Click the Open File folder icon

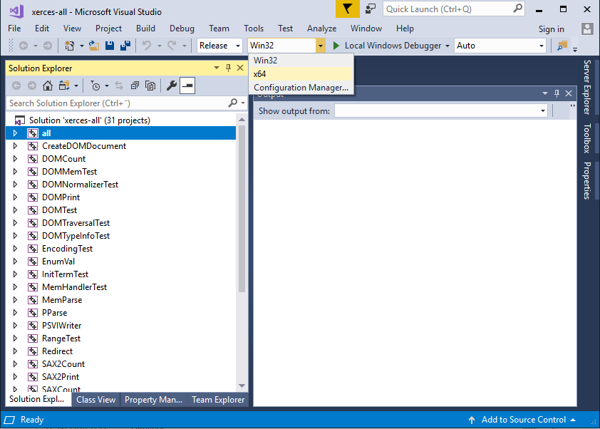[93, 46]
